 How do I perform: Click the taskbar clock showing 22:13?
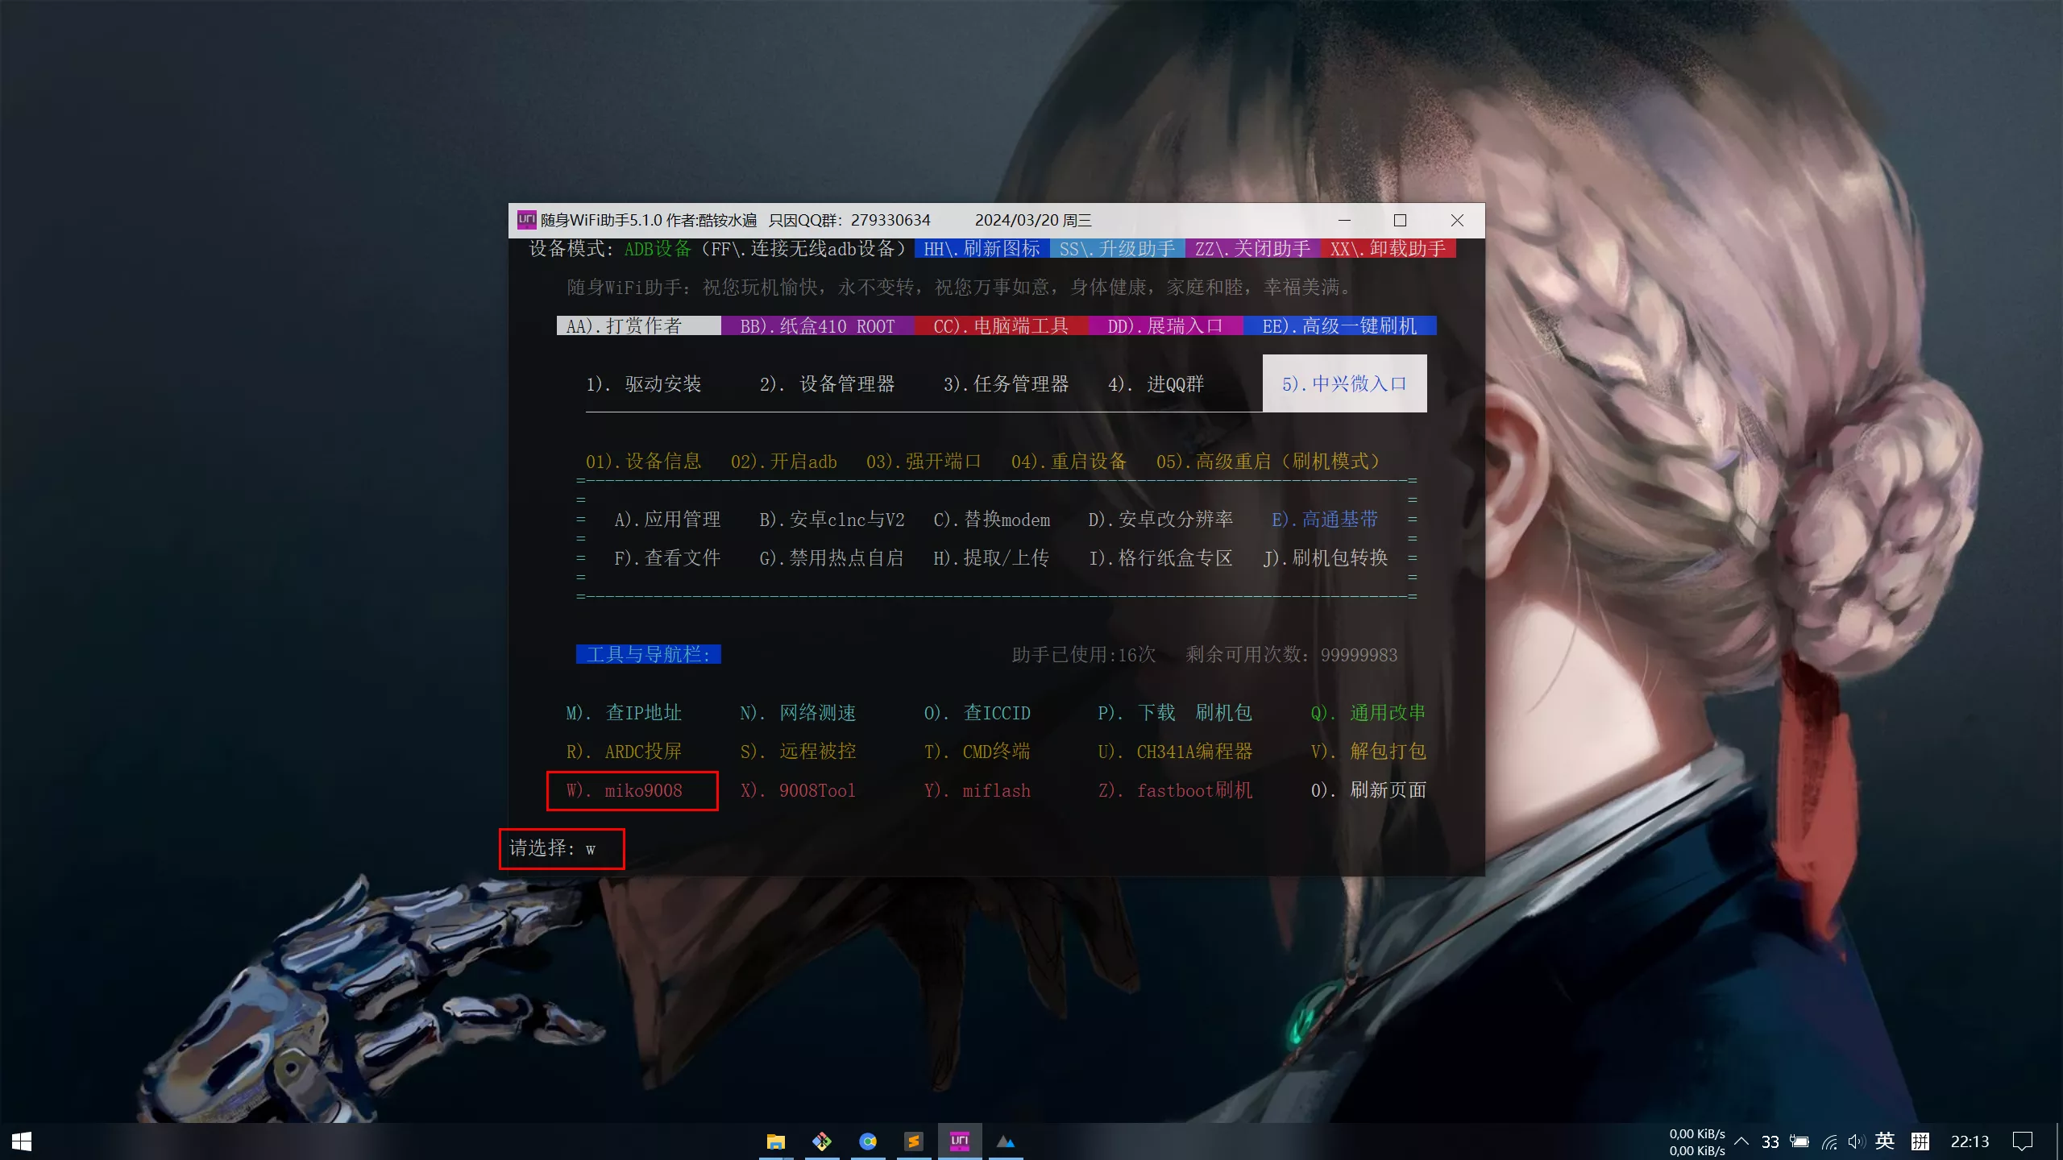(x=1970, y=1141)
